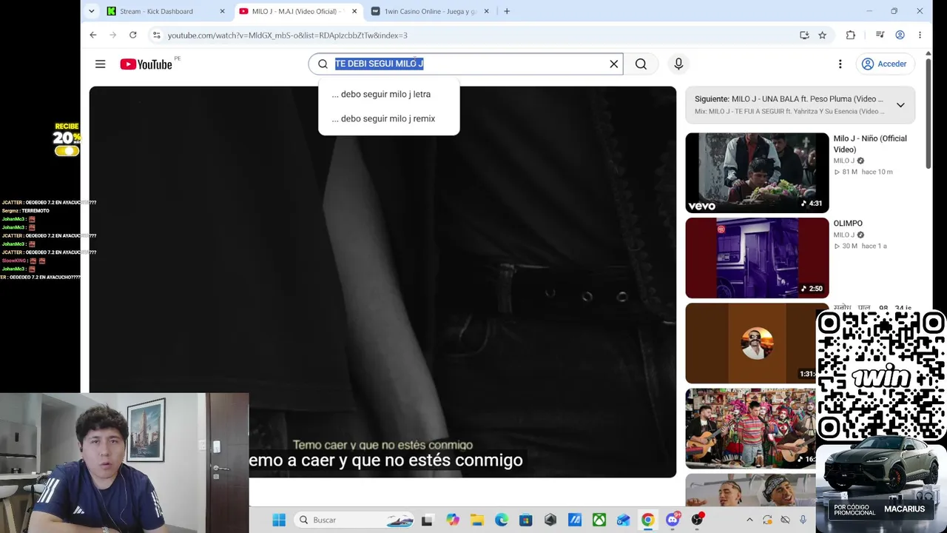Open Xbox app from the taskbar
The image size is (947, 533).
coord(599,520)
